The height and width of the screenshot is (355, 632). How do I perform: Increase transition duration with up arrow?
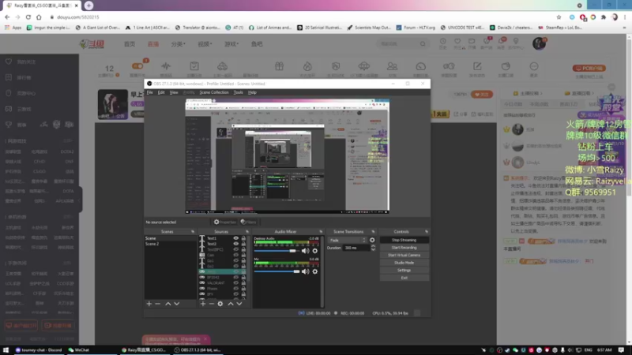pos(373,246)
